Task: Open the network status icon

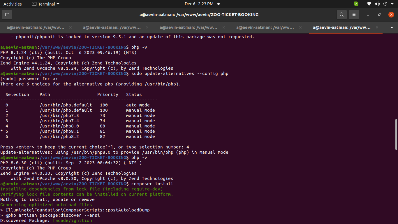Action: pos(369,4)
